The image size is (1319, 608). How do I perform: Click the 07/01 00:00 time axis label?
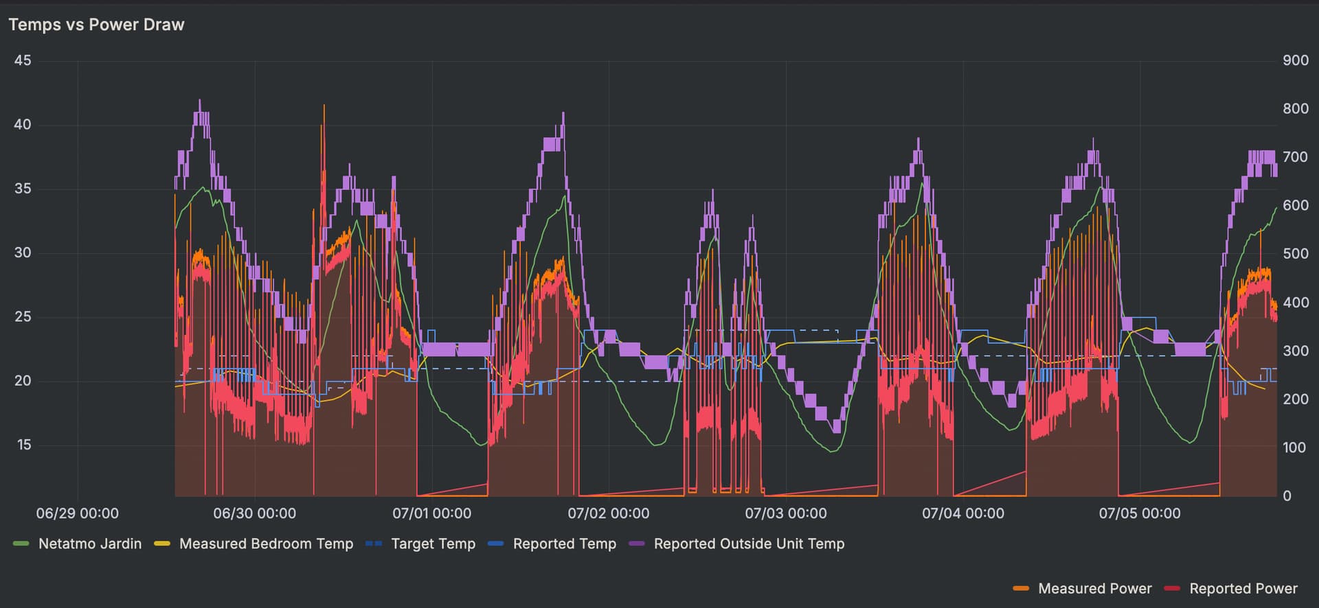pyautogui.click(x=431, y=513)
